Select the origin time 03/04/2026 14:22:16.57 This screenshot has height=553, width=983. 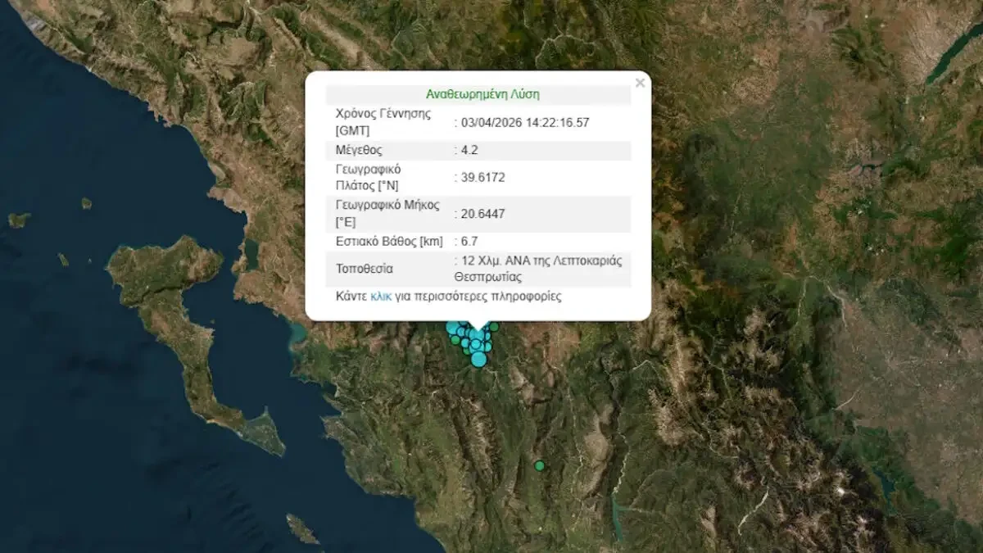tap(524, 123)
